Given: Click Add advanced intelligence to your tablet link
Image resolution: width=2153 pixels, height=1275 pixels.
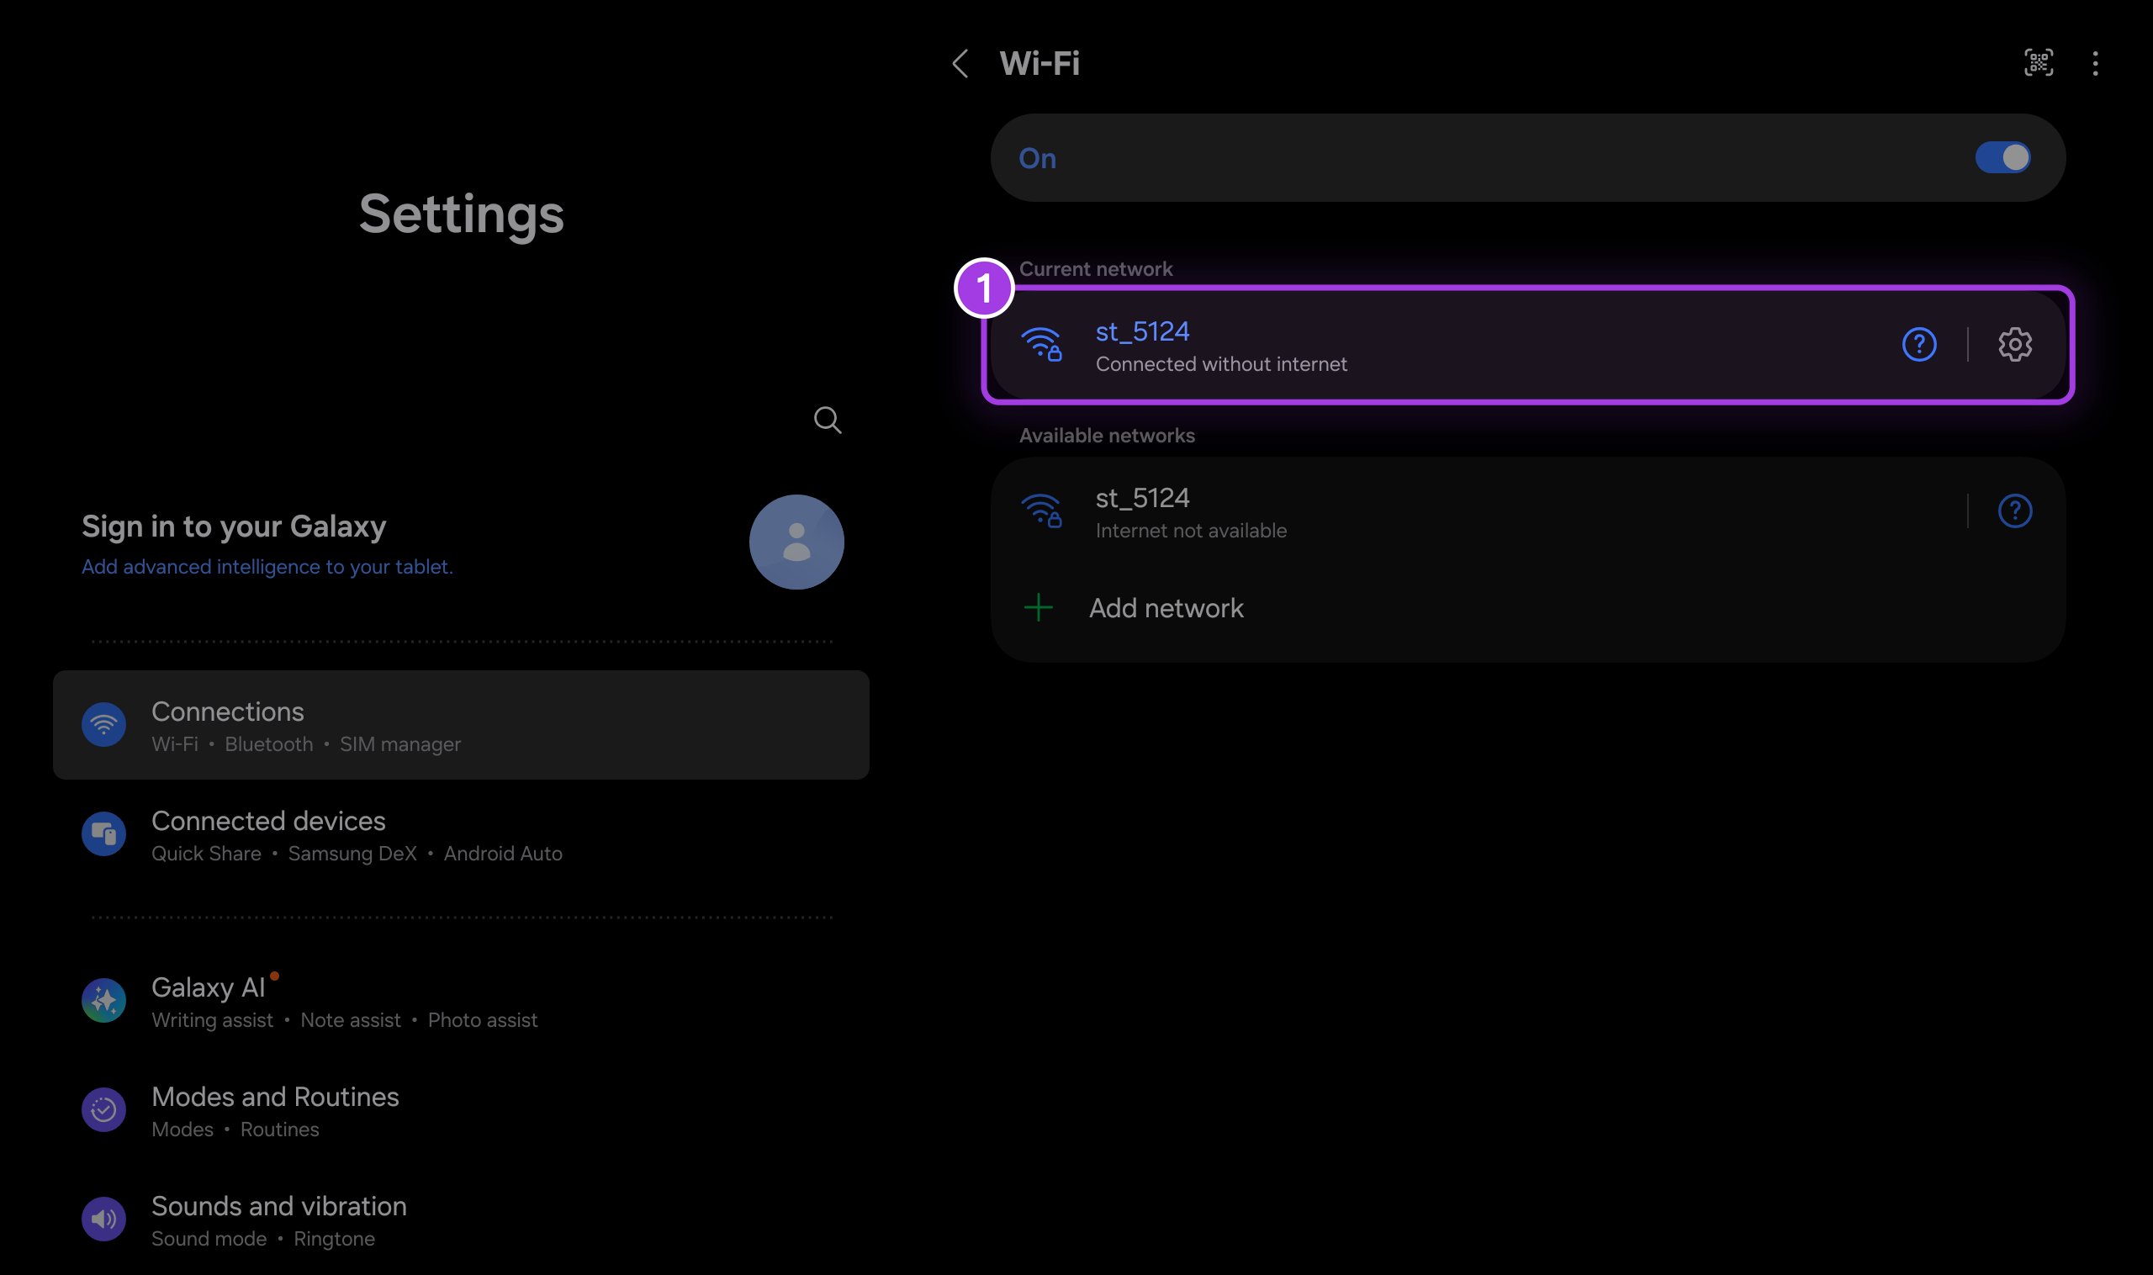Looking at the screenshot, I should (267, 567).
